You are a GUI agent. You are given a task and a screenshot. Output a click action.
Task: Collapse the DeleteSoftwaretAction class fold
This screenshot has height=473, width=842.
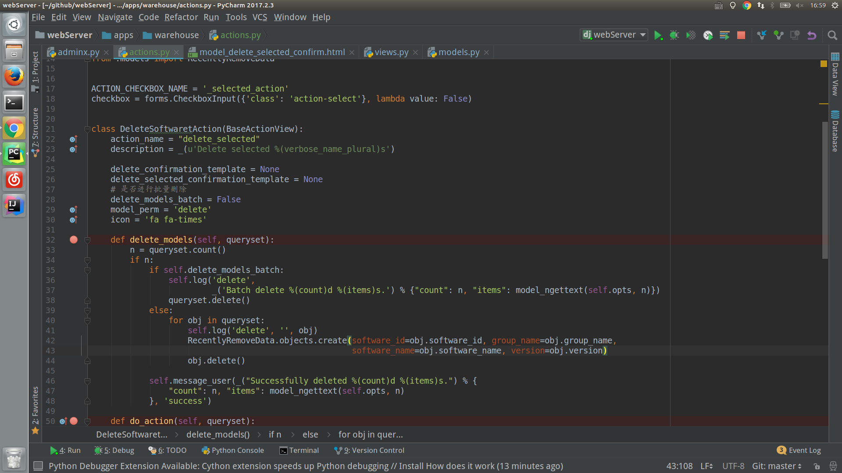point(87,128)
